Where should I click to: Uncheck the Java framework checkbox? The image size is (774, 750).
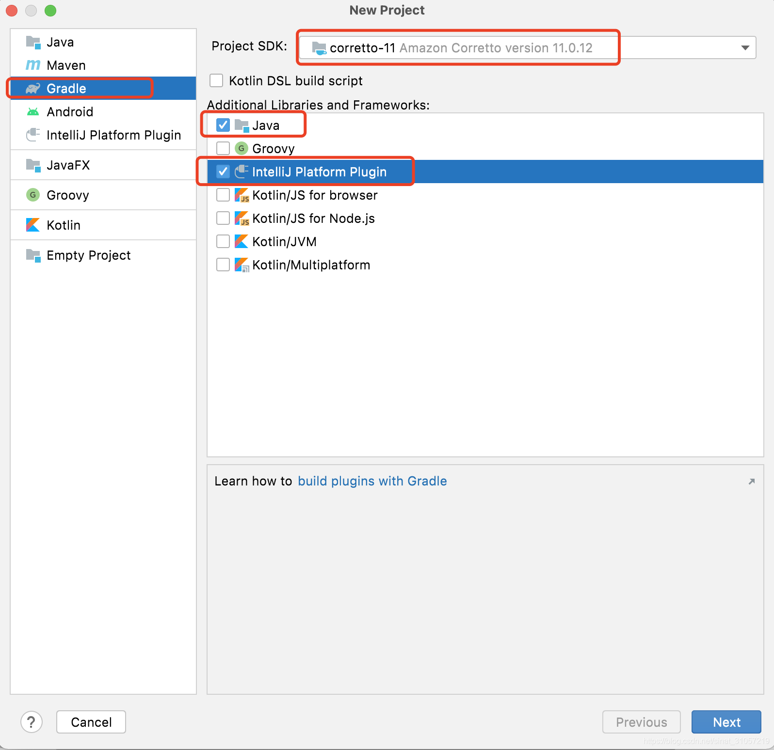point(223,125)
